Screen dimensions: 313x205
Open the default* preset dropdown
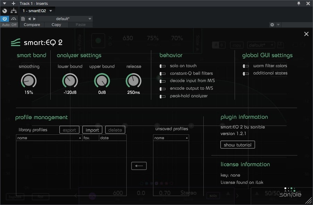(65, 19)
